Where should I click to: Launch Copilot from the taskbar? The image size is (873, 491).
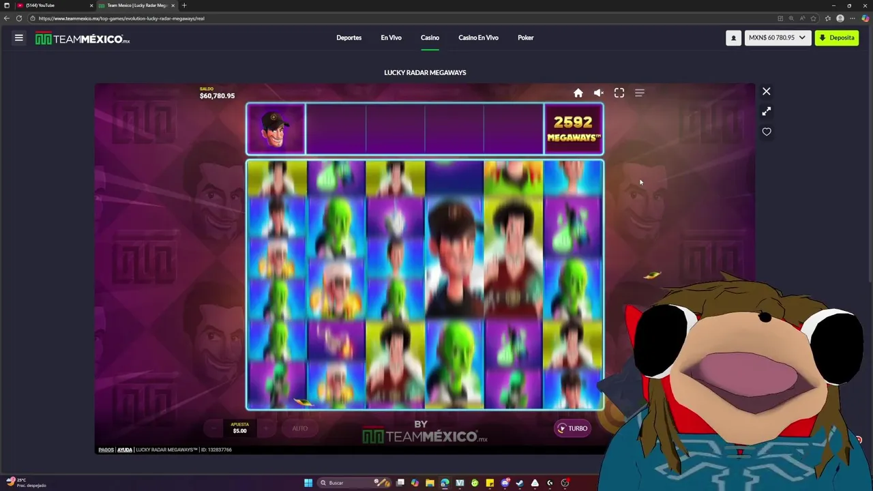coord(415,483)
